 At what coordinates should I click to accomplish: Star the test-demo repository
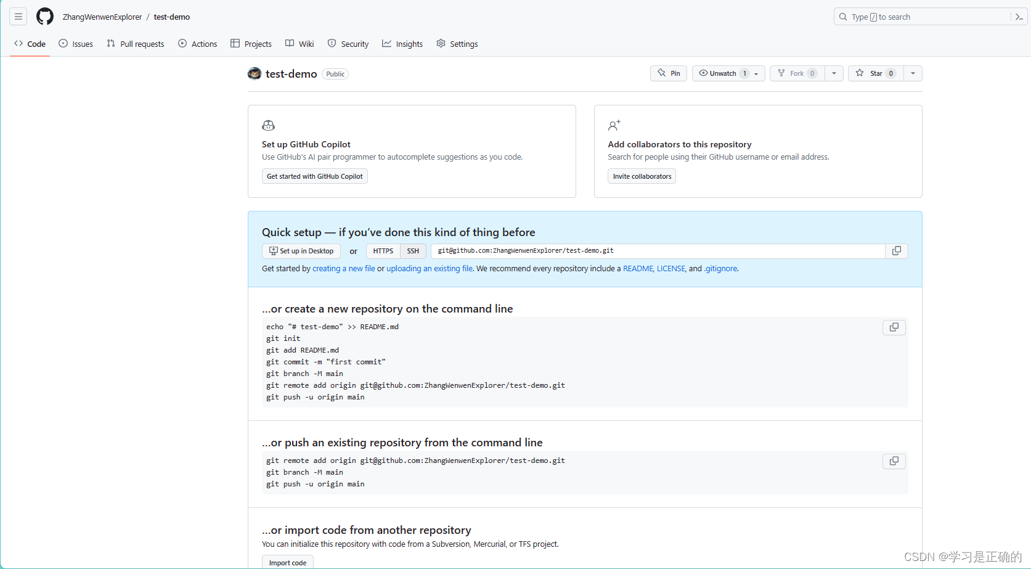876,73
